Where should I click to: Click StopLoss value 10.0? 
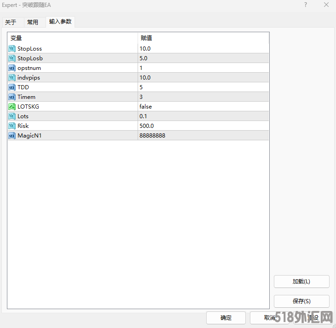(x=203, y=49)
